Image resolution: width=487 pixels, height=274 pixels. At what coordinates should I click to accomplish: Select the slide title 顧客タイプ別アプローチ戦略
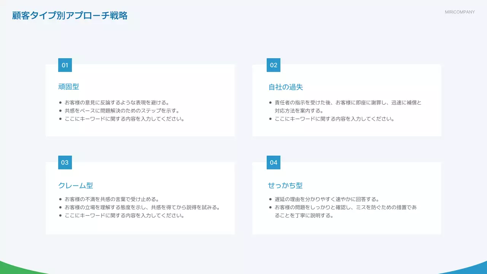[x=70, y=16]
